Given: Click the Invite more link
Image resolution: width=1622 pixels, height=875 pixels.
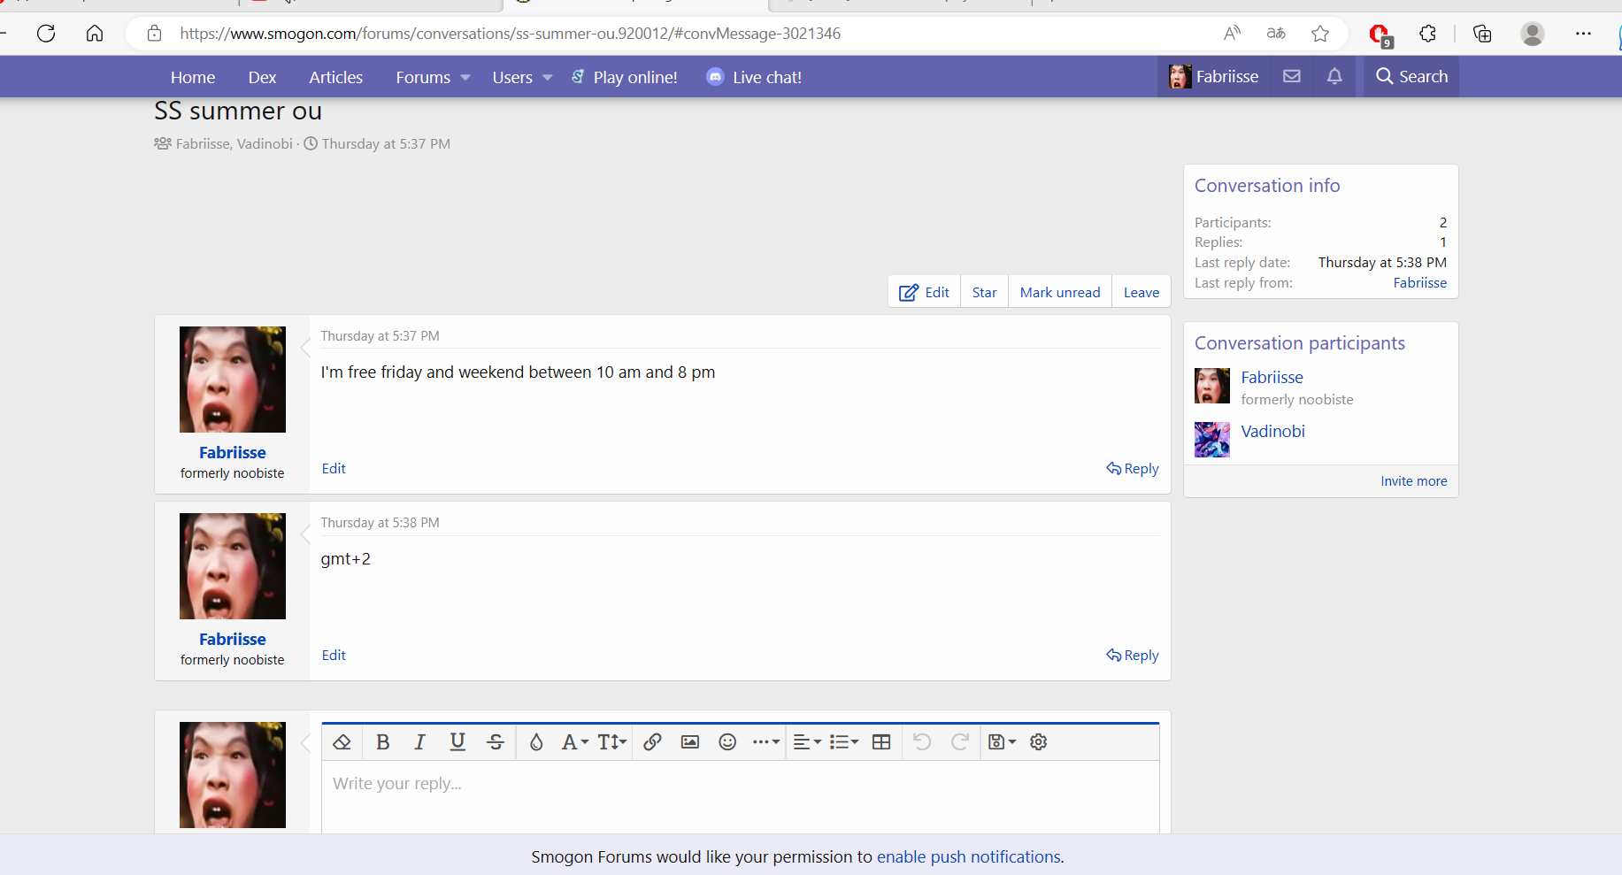Looking at the screenshot, I should click(x=1413, y=481).
